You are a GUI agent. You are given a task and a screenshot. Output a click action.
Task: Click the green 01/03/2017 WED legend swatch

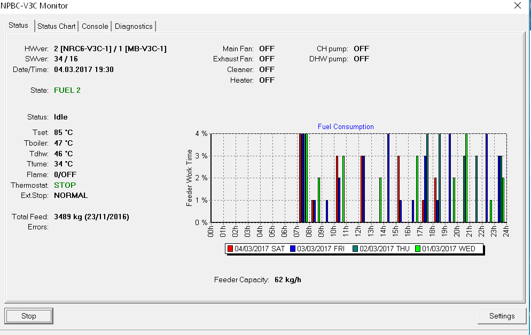418,249
